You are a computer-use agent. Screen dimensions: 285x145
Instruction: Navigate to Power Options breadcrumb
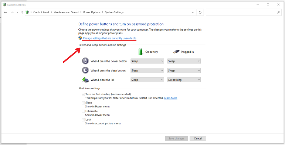92,12
